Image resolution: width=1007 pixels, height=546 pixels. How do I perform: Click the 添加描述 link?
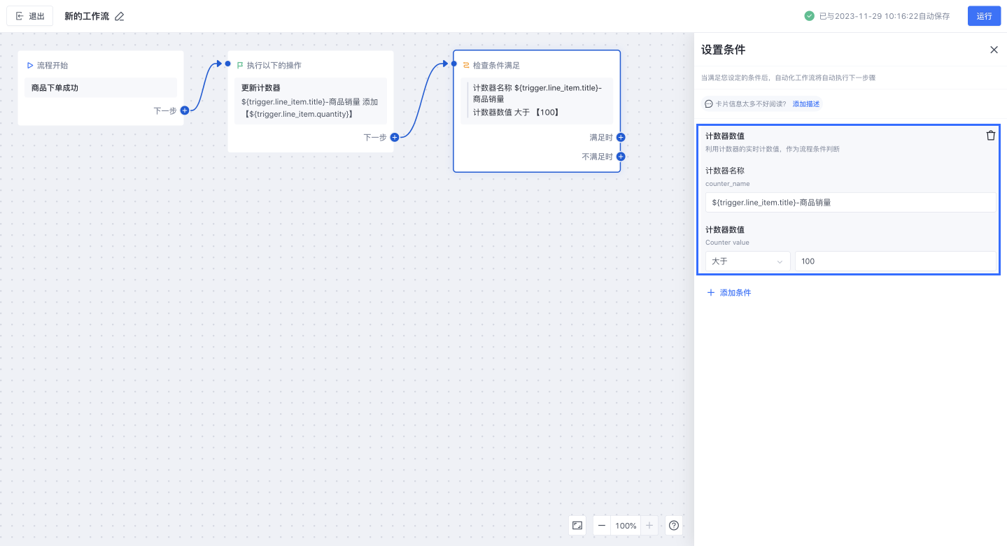(806, 104)
